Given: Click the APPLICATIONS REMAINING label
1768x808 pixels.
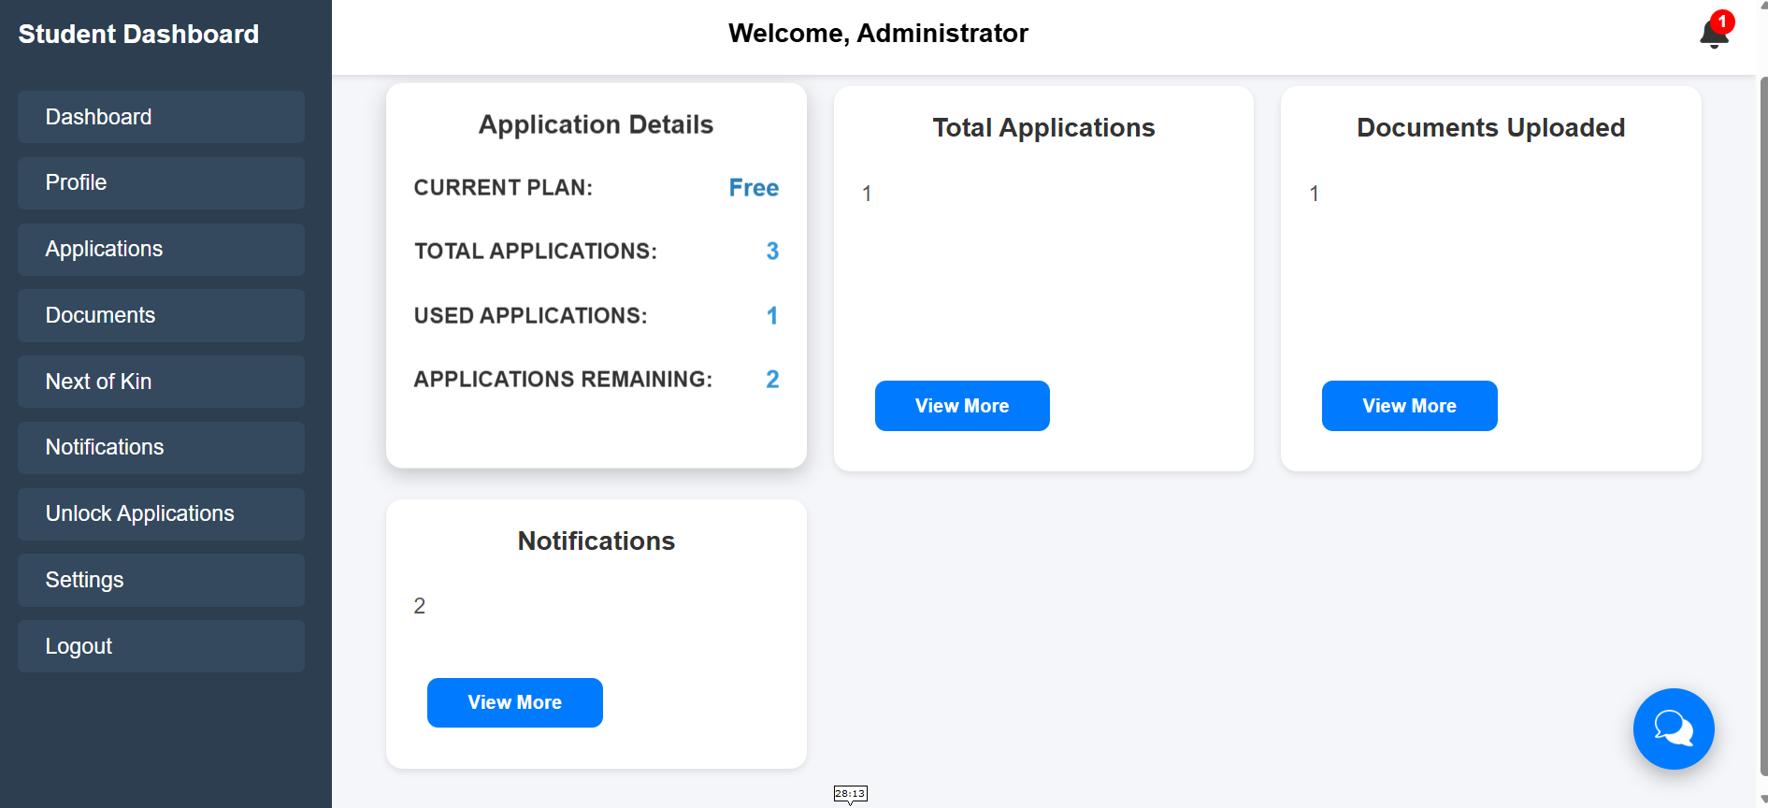Looking at the screenshot, I should coord(563,380).
